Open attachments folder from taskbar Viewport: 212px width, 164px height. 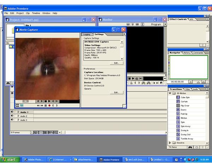[84, 160]
